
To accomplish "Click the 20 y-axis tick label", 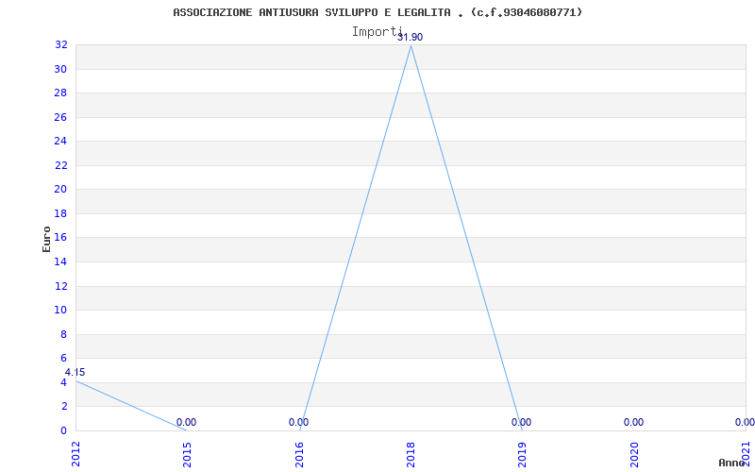I will [60, 190].
